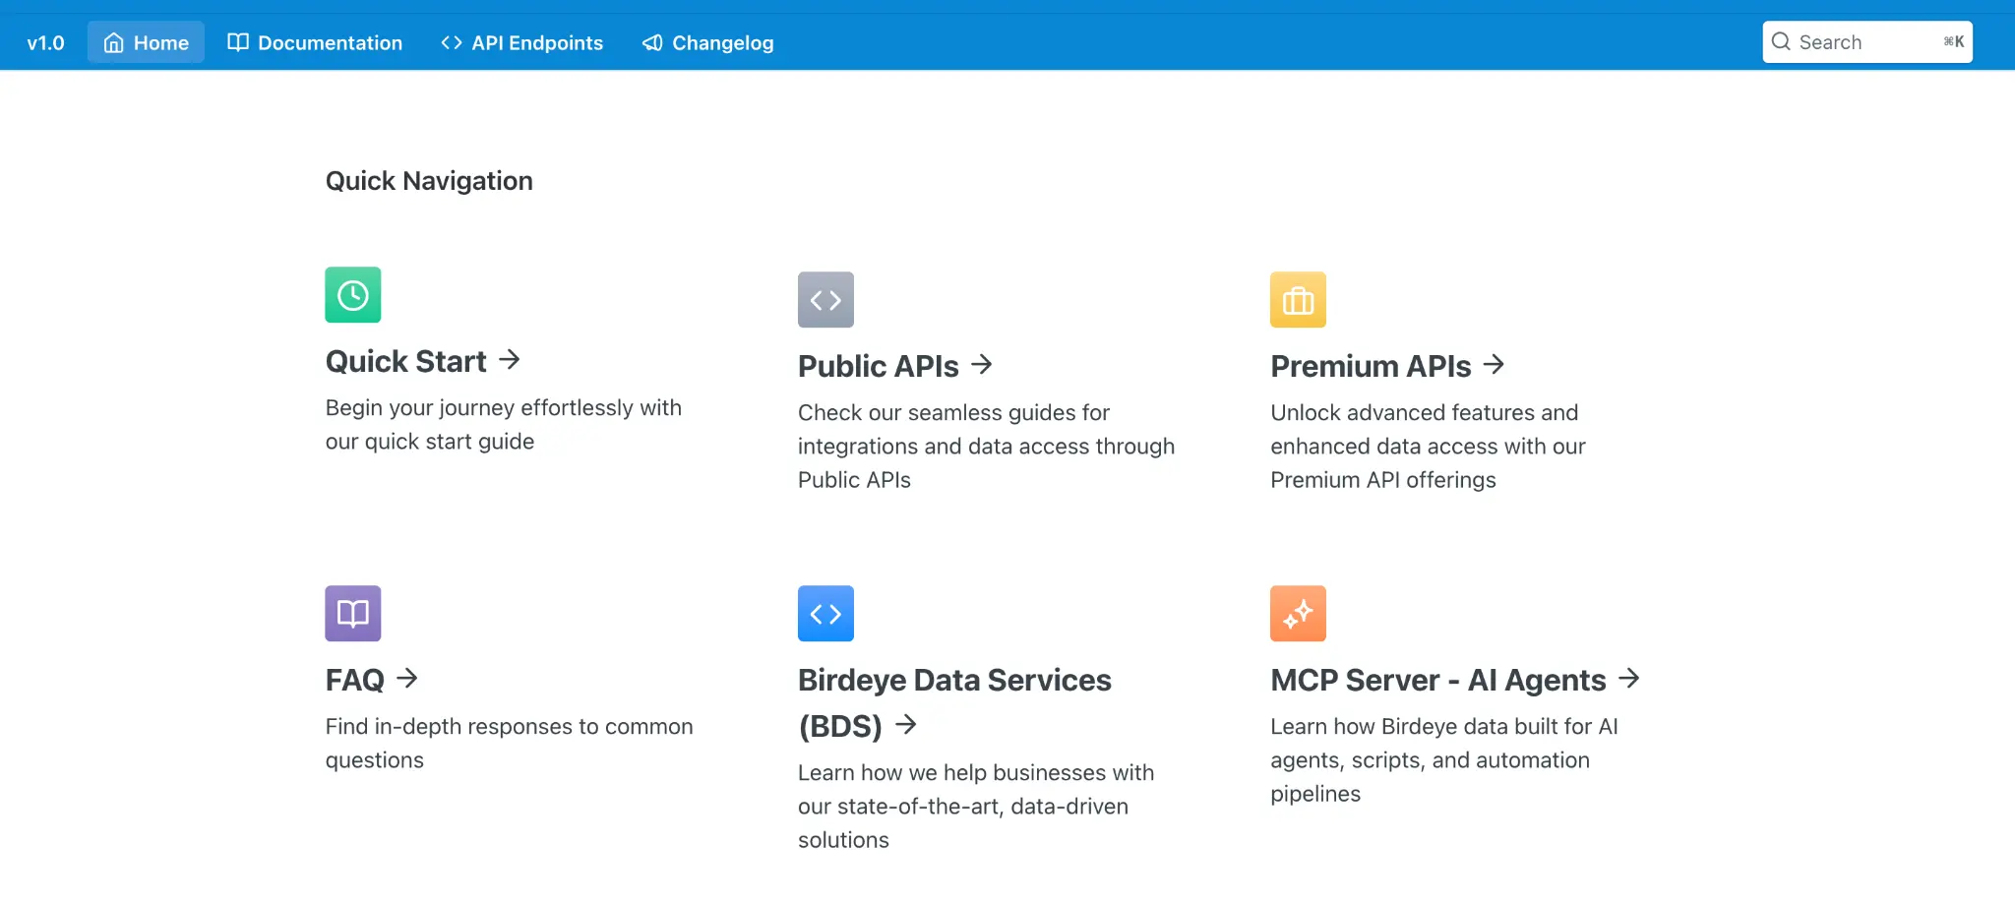Click the code icon beside API Endpoints

(452, 42)
